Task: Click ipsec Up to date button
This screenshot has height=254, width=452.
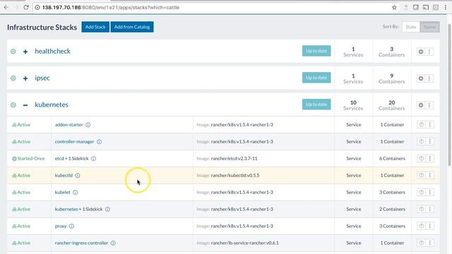Action: click(316, 78)
